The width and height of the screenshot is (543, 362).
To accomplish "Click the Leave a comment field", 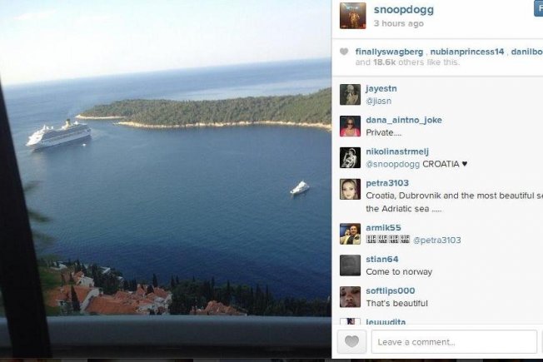I will click(454, 342).
